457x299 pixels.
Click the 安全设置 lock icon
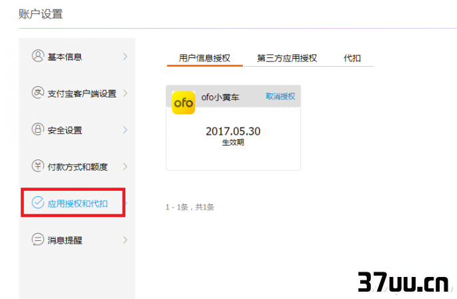click(38, 129)
